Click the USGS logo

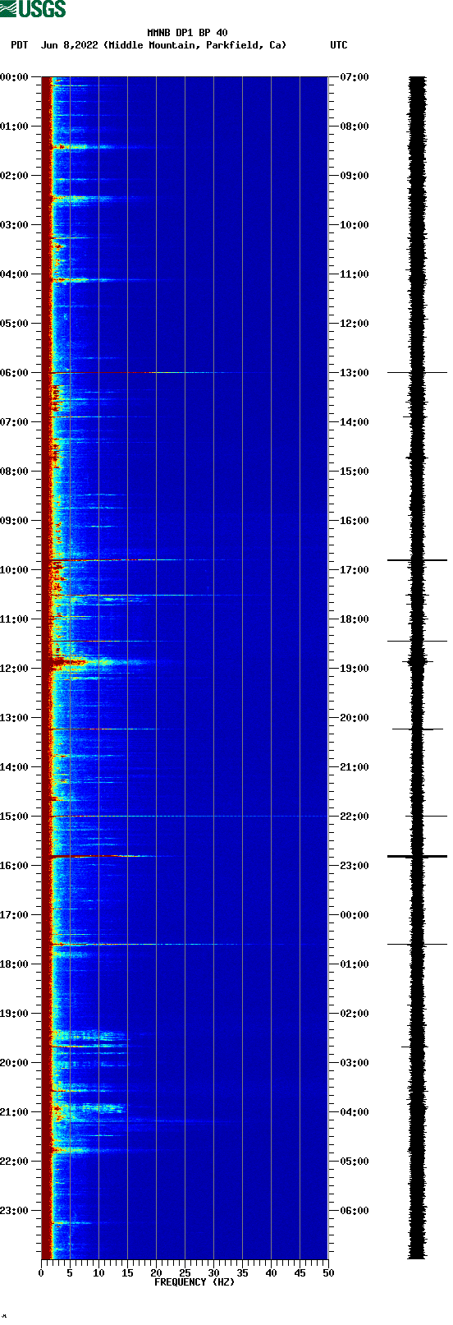[33, 9]
